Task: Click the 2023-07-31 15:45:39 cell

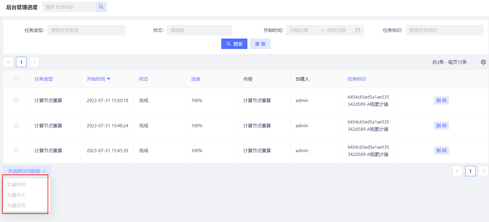Action: click(x=107, y=150)
